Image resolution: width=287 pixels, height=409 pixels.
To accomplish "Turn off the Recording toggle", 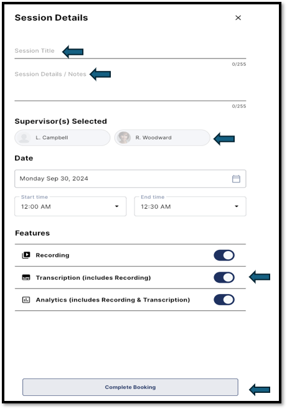I will pyautogui.click(x=224, y=255).
